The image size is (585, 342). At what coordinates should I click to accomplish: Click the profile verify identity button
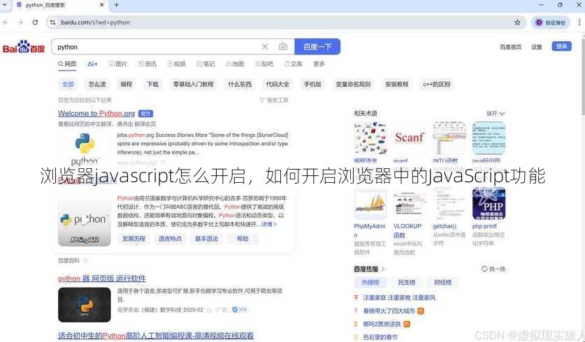click(x=551, y=22)
